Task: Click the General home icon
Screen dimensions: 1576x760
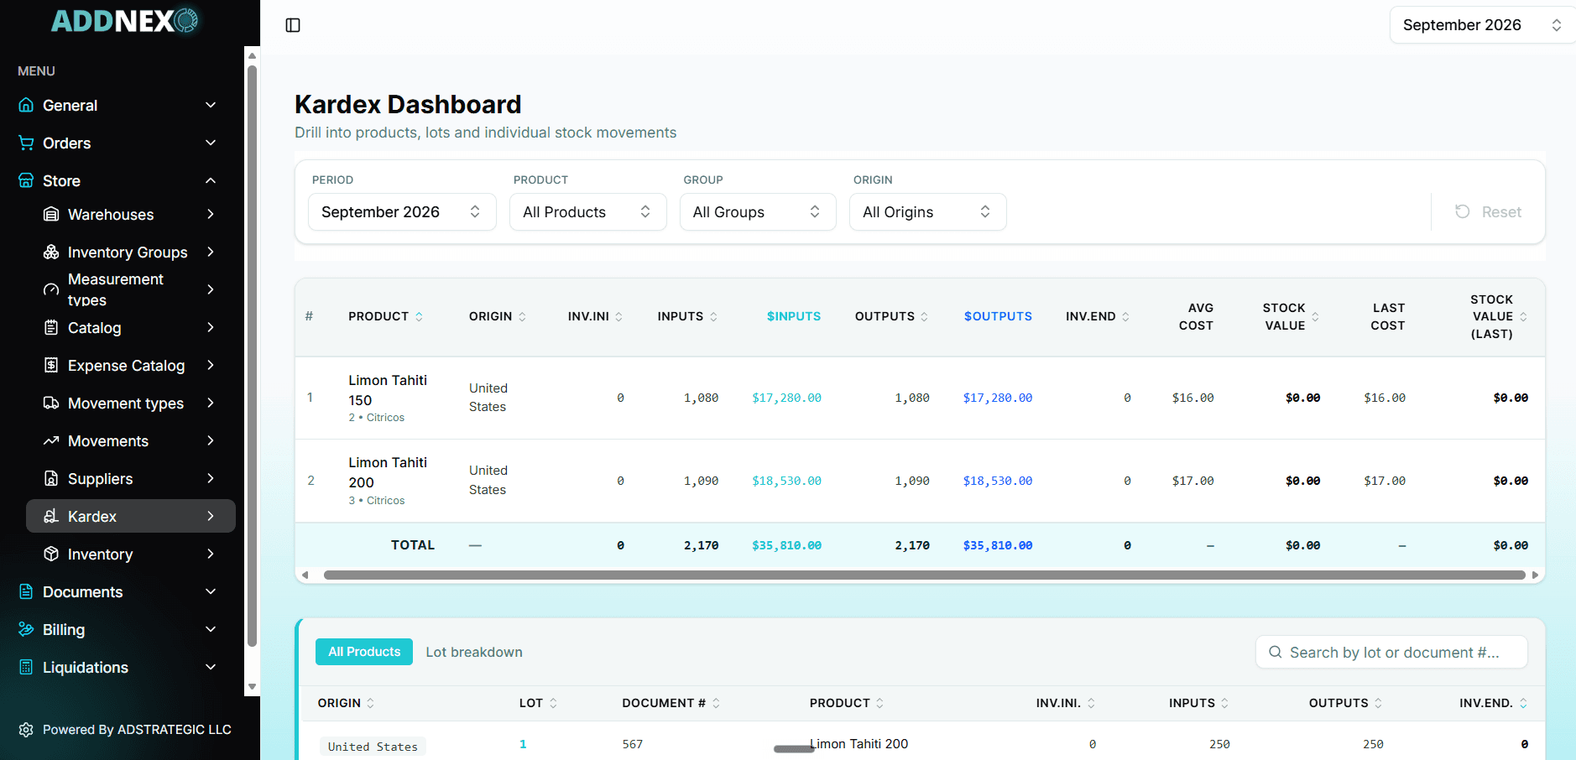Action: coord(26,105)
